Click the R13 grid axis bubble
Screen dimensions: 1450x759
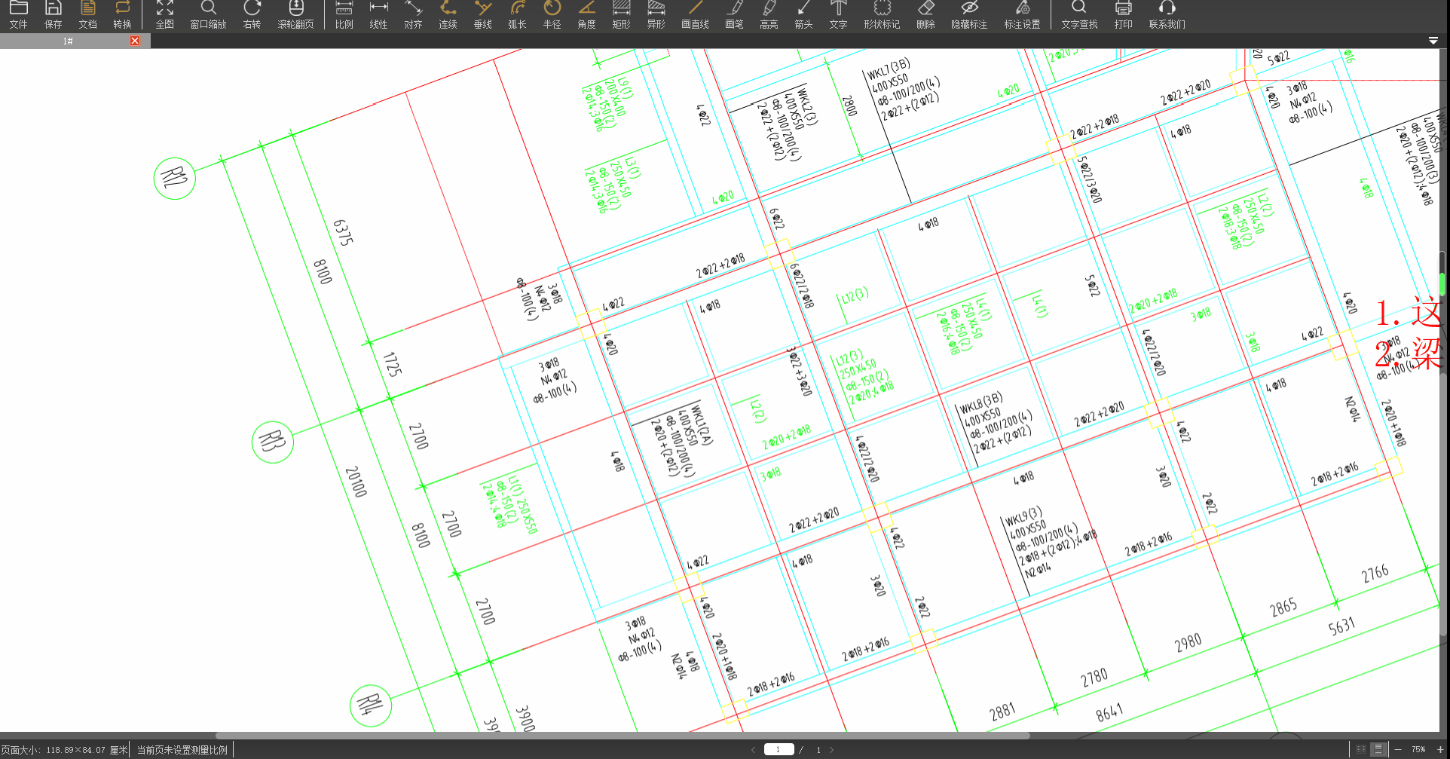[273, 442]
